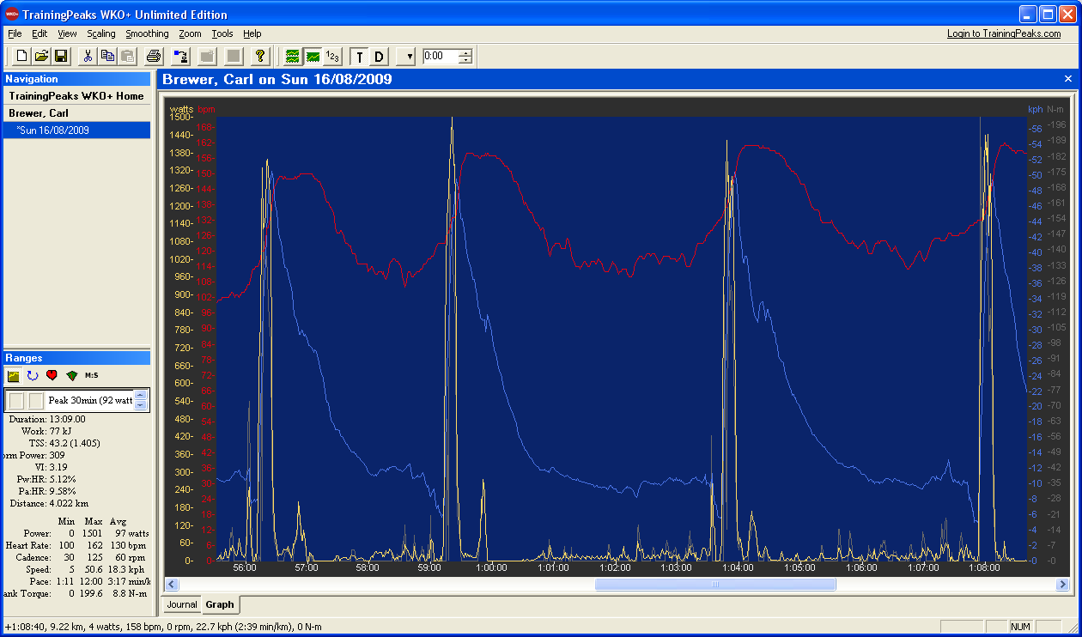
Task: Toggle the D distance axis button
Action: 380,56
